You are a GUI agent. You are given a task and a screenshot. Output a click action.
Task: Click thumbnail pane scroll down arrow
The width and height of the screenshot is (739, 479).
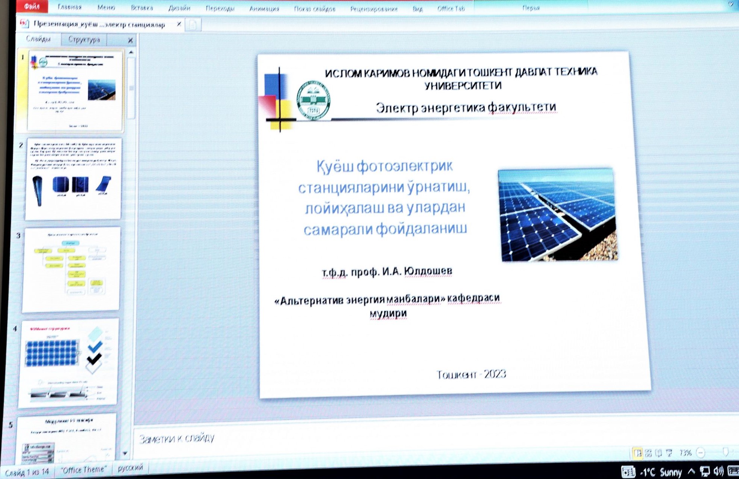(125, 453)
